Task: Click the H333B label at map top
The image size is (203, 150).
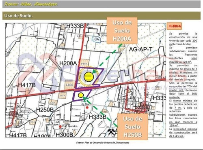Action: point(75,26)
